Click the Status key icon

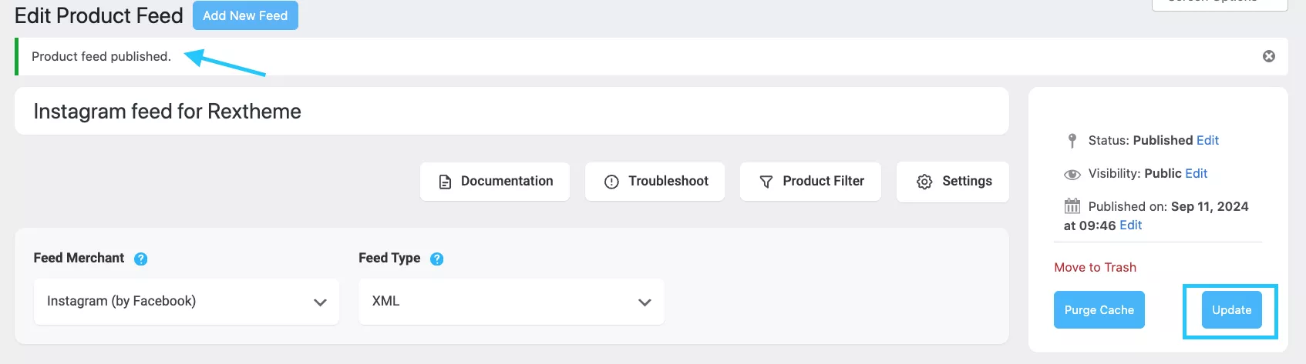pos(1072,140)
